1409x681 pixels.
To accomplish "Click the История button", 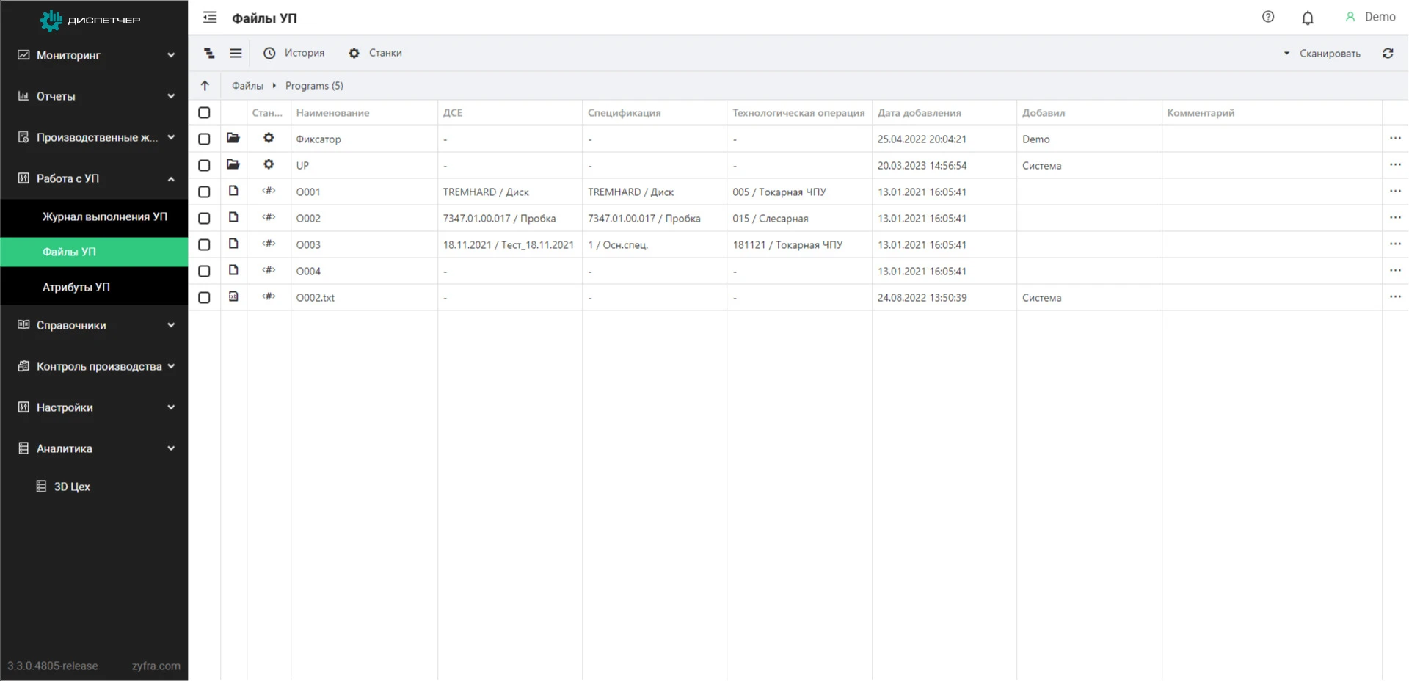I will coord(294,53).
